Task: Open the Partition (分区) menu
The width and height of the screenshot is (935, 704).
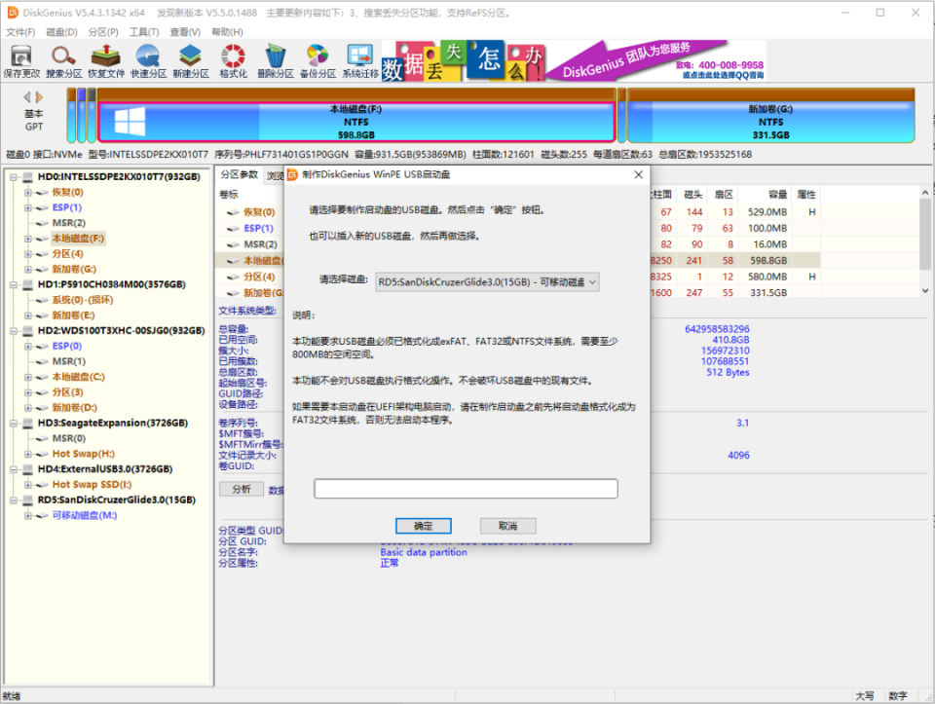Action: click(x=103, y=32)
